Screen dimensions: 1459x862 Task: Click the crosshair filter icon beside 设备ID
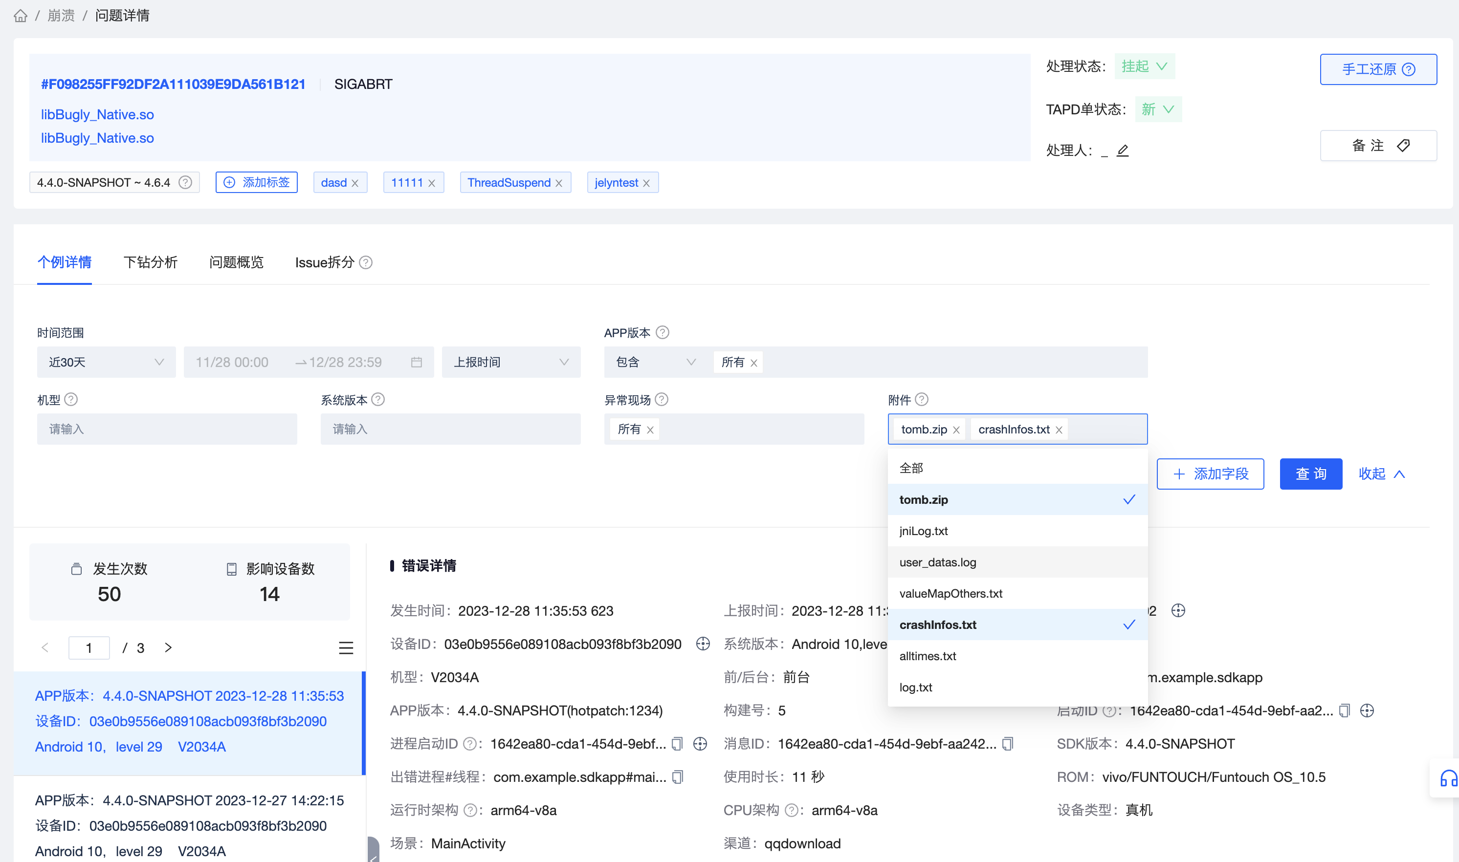tap(703, 644)
